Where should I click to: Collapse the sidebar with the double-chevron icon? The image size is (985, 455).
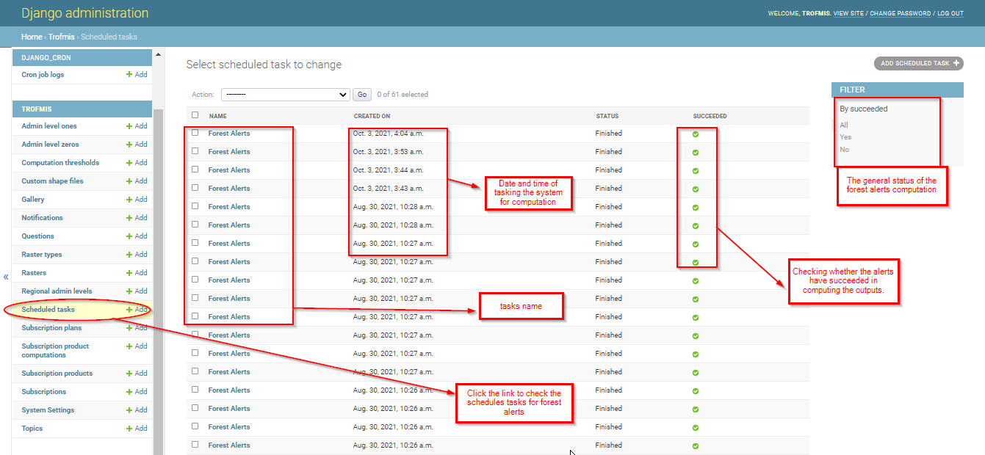pos(6,277)
